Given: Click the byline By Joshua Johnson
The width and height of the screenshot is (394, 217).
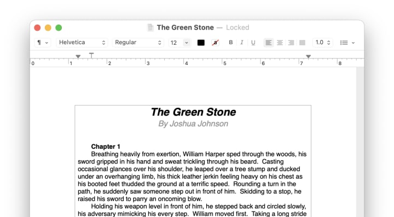Looking at the screenshot, I should click(193, 124).
